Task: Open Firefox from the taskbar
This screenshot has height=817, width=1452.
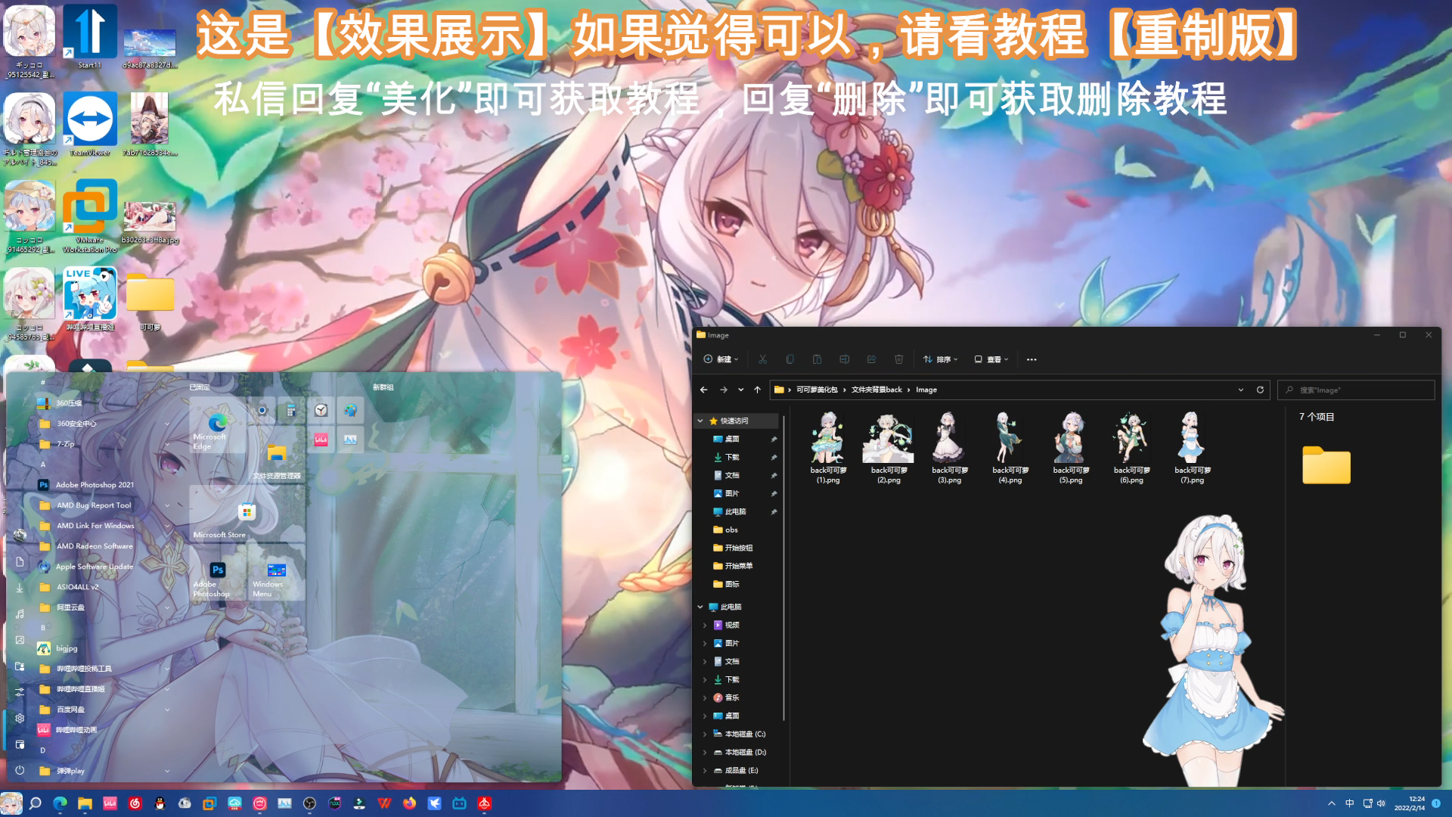Action: [x=409, y=803]
